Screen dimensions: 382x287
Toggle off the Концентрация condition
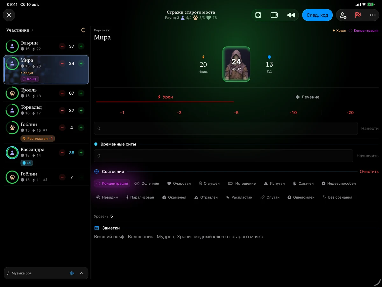coord(112,183)
